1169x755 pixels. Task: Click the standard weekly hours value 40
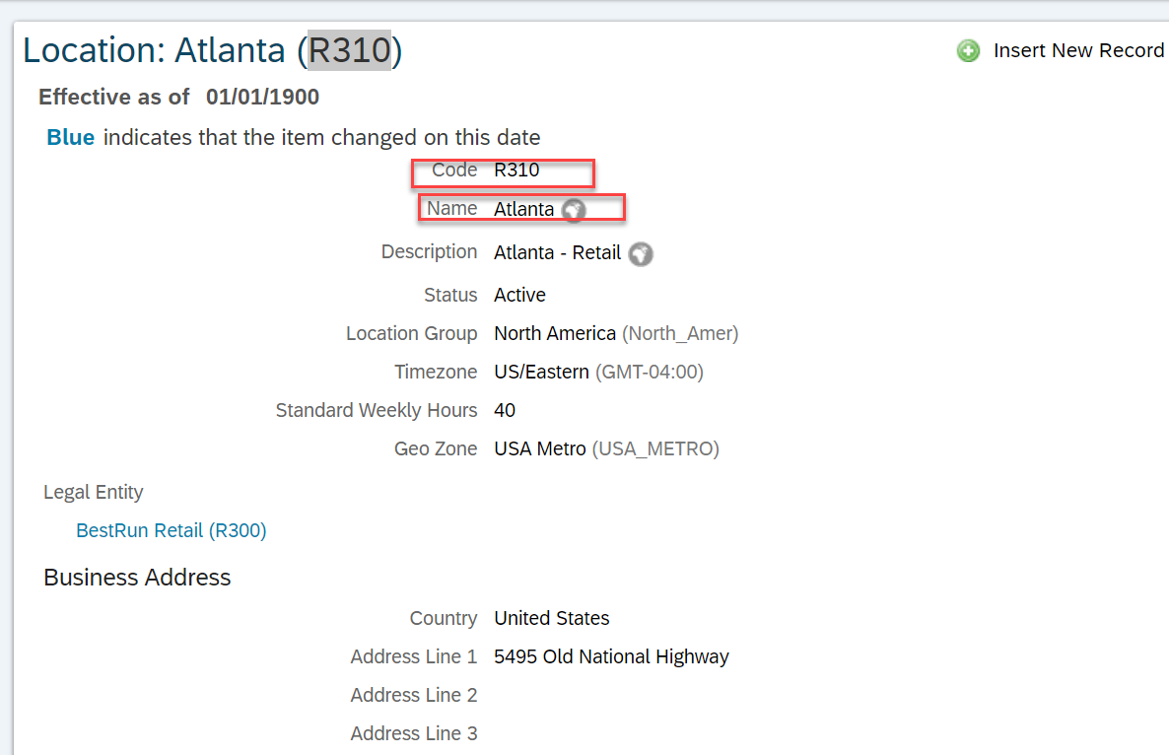click(x=505, y=410)
